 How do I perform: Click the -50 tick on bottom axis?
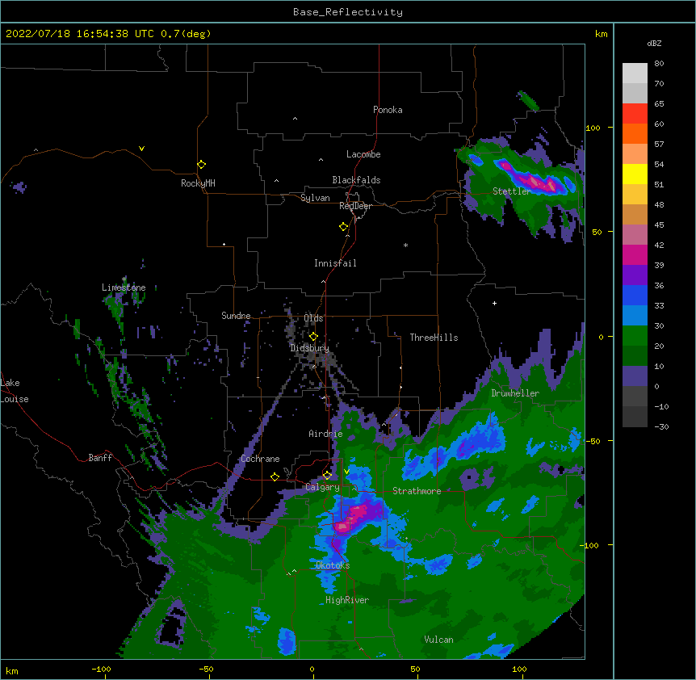[206, 670]
